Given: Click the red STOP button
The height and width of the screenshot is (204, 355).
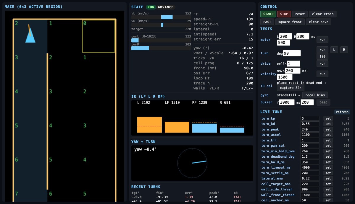Looking at the screenshot, I should pyautogui.click(x=284, y=14).
